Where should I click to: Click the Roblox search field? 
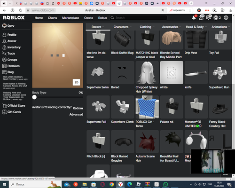coord(138,18)
